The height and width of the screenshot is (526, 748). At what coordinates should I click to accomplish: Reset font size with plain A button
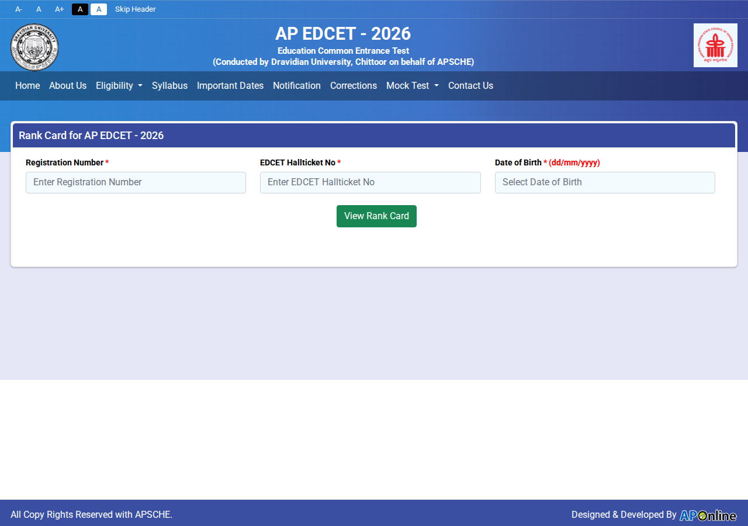tap(39, 9)
